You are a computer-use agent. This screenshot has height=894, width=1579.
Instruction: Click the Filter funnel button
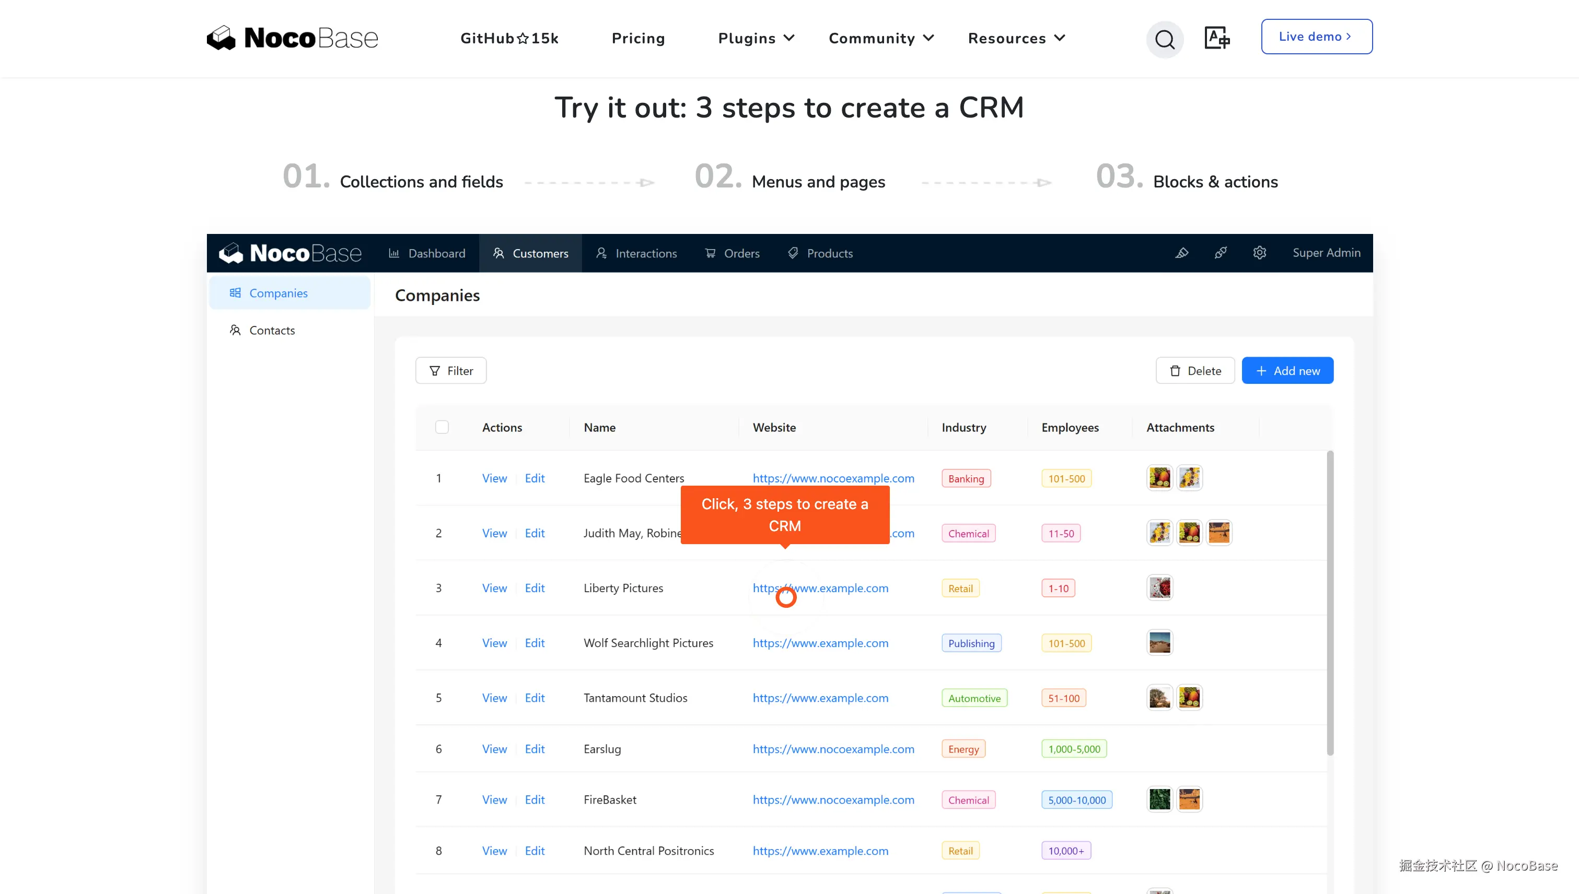(x=450, y=371)
